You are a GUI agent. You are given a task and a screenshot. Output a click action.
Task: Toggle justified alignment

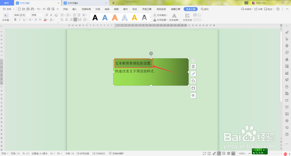75,19
